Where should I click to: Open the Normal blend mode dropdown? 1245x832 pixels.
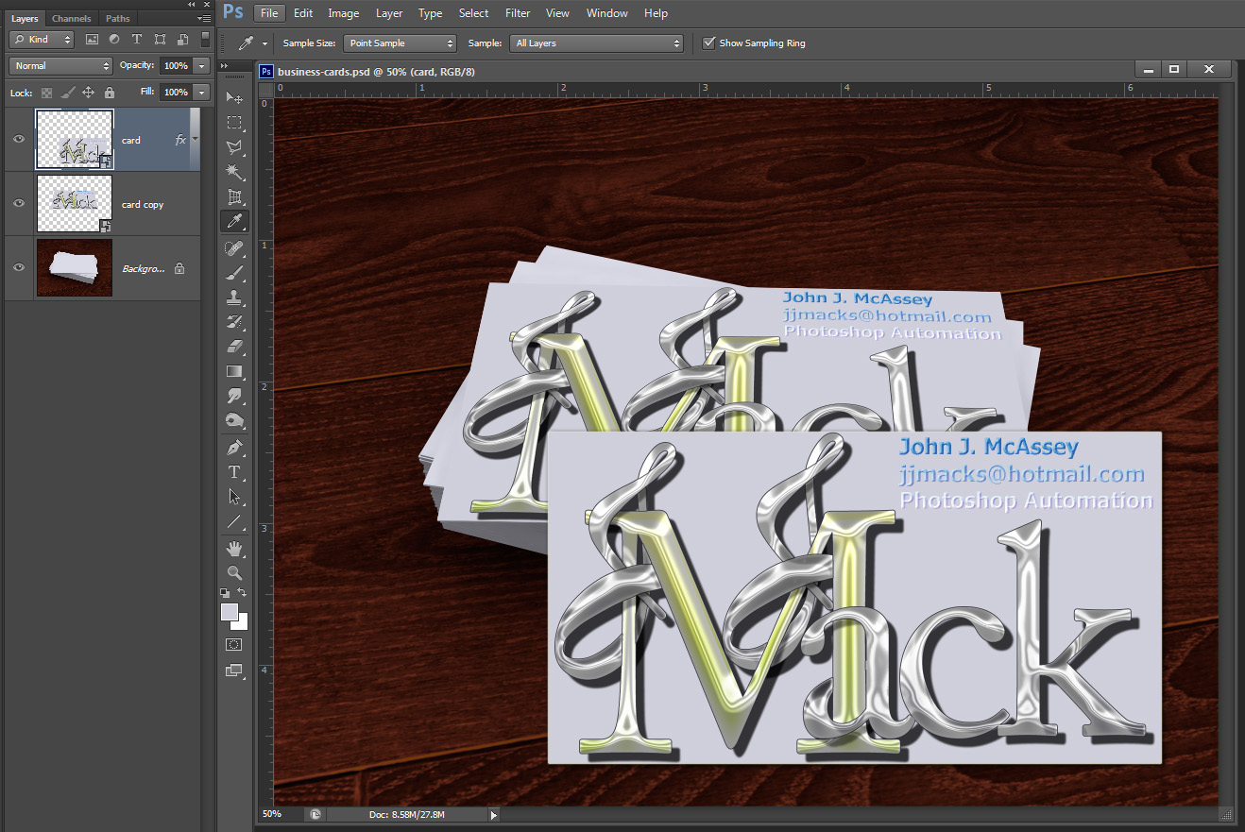pyautogui.click(x=60, y=66)
